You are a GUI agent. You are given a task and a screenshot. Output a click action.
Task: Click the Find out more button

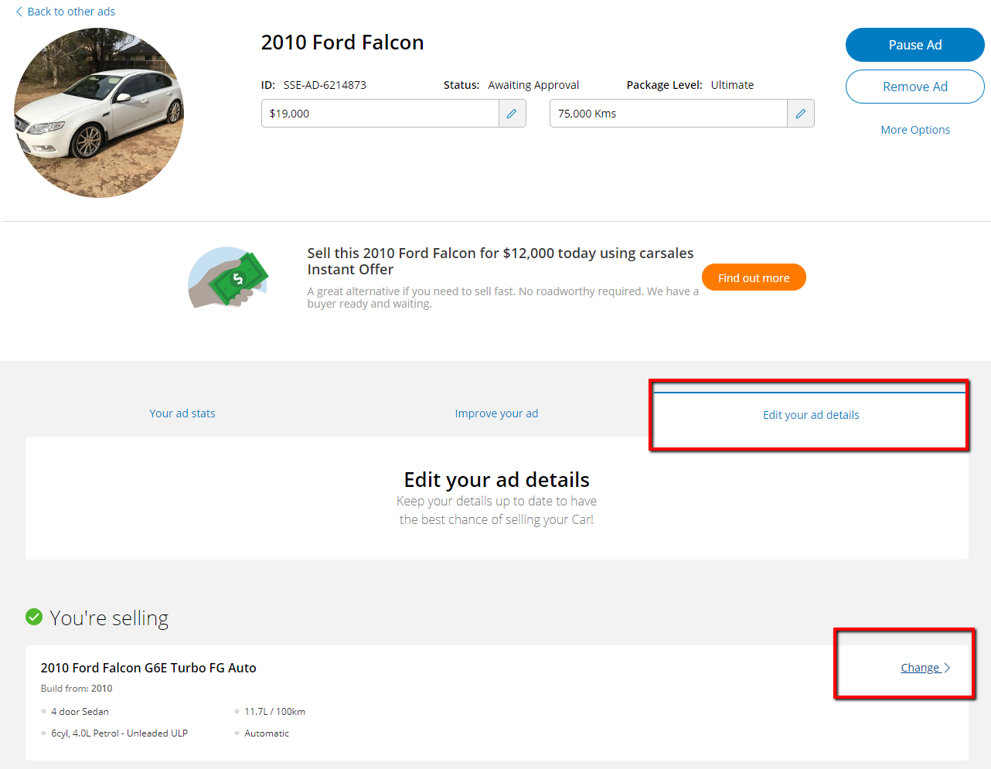pyautogui.click(x=754, y=277)
